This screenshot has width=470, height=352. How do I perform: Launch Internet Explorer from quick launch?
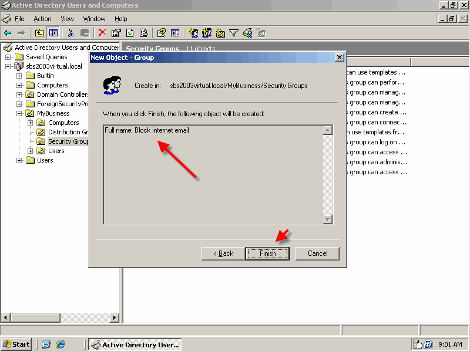[x=61, y=344]
